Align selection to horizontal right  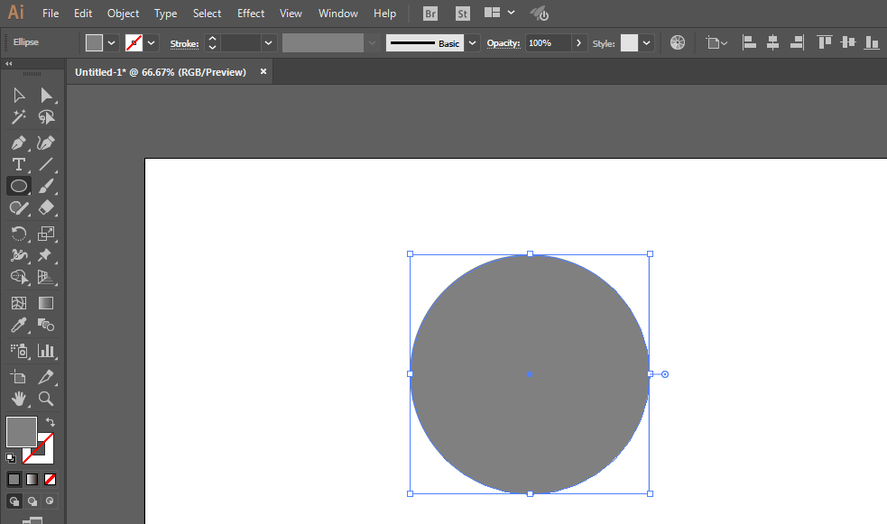pos(797,42)
